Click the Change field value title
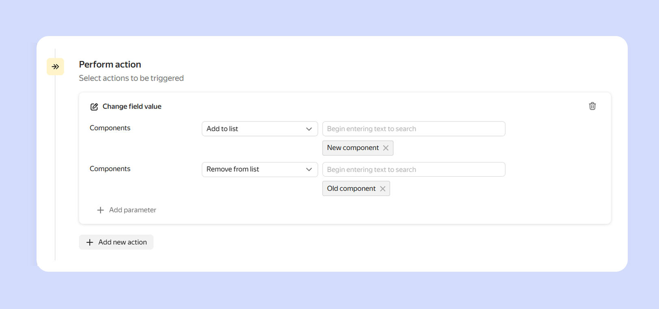The image size is (659, 309). tap(132, 107)
